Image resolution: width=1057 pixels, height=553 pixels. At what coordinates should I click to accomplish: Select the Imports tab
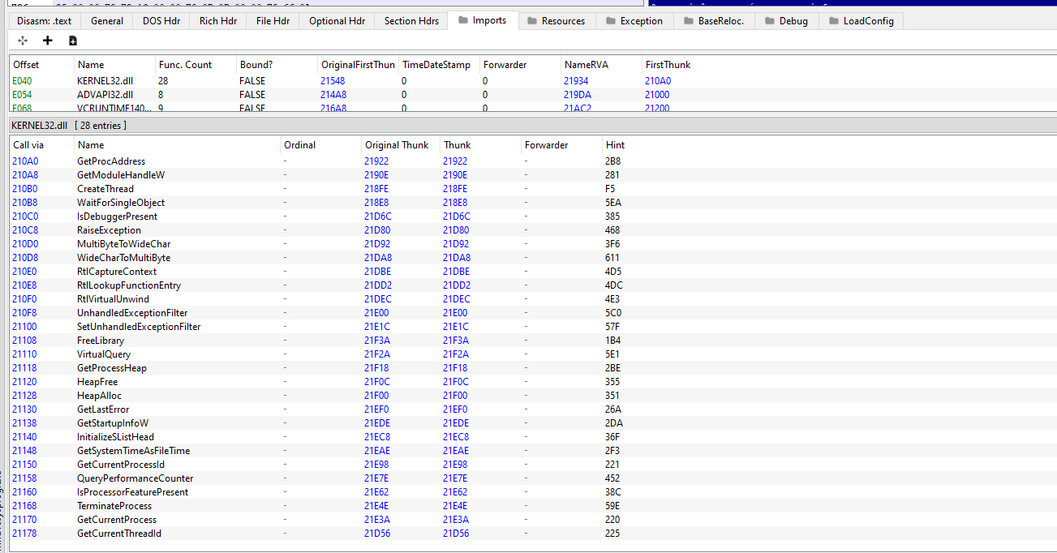pos(482,20)
